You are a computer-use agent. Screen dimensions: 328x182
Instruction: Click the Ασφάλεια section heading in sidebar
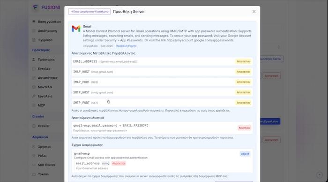click(40, 137)
